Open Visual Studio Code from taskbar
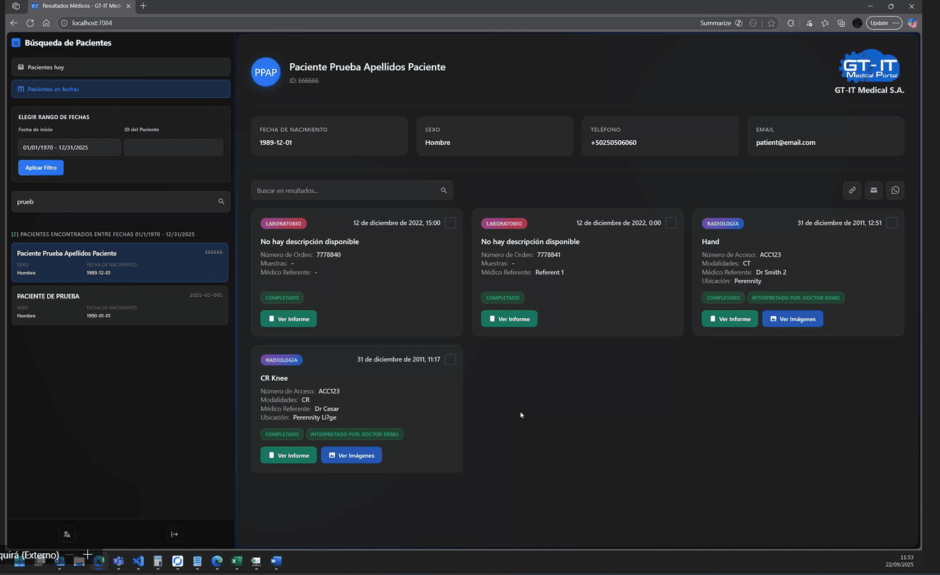 click(x=138, y=561)
